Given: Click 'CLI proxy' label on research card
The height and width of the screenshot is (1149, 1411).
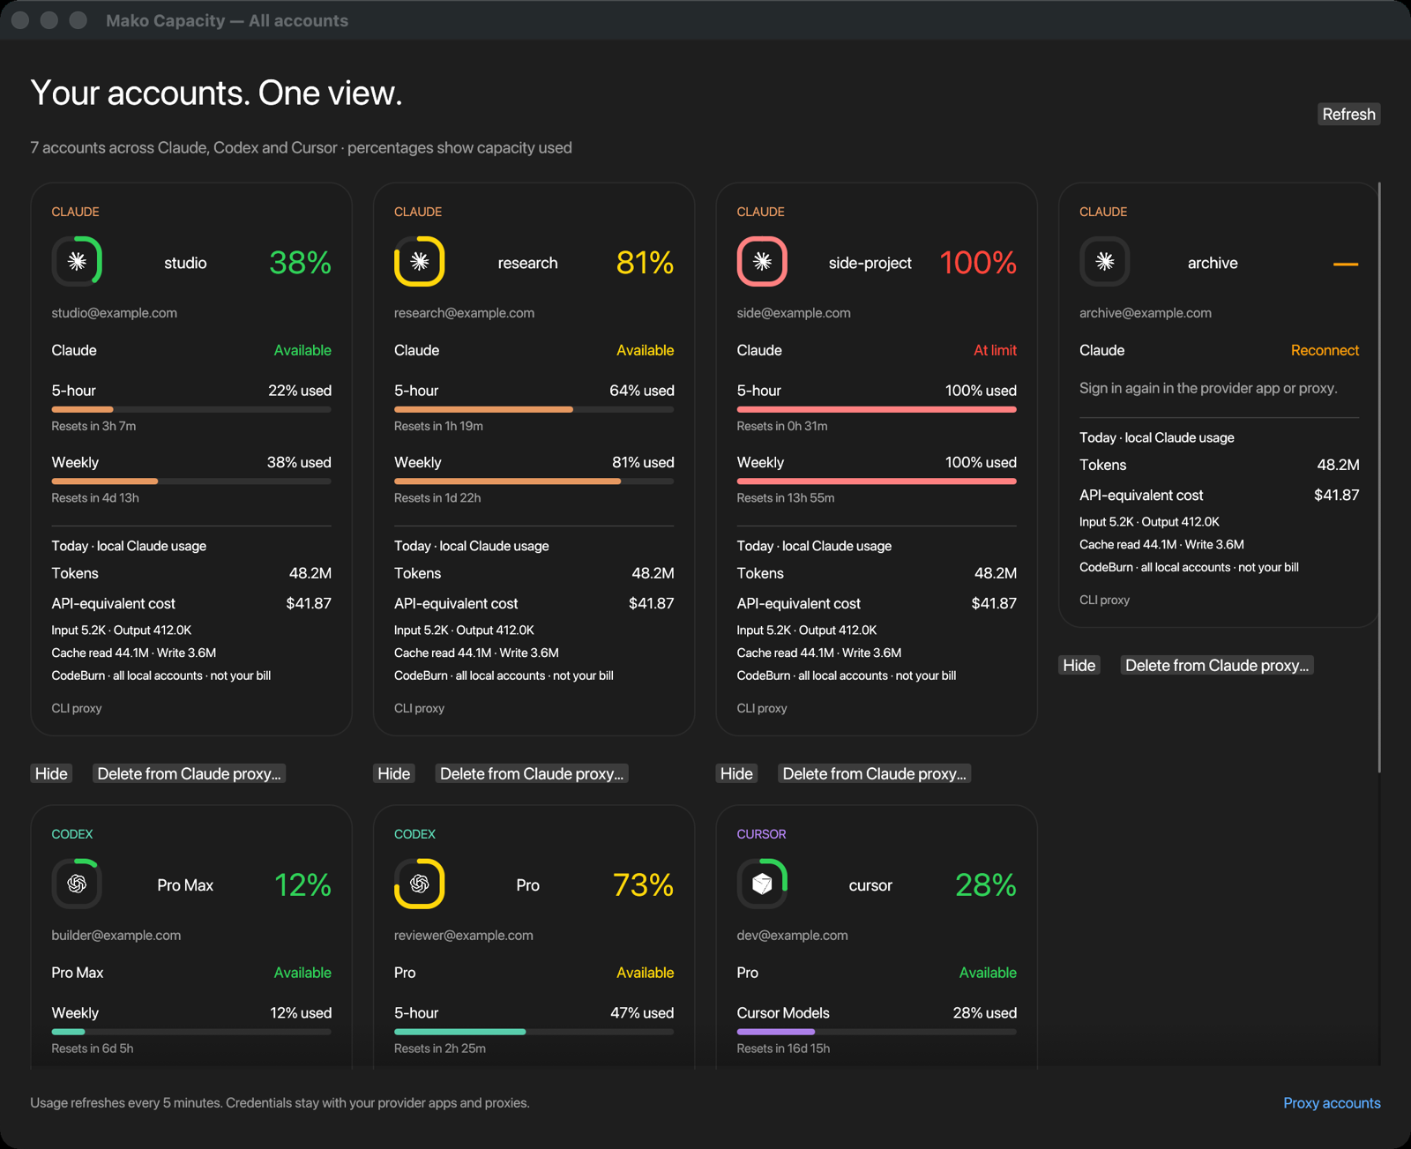Looking at the screenshot, I should point(419,708).
